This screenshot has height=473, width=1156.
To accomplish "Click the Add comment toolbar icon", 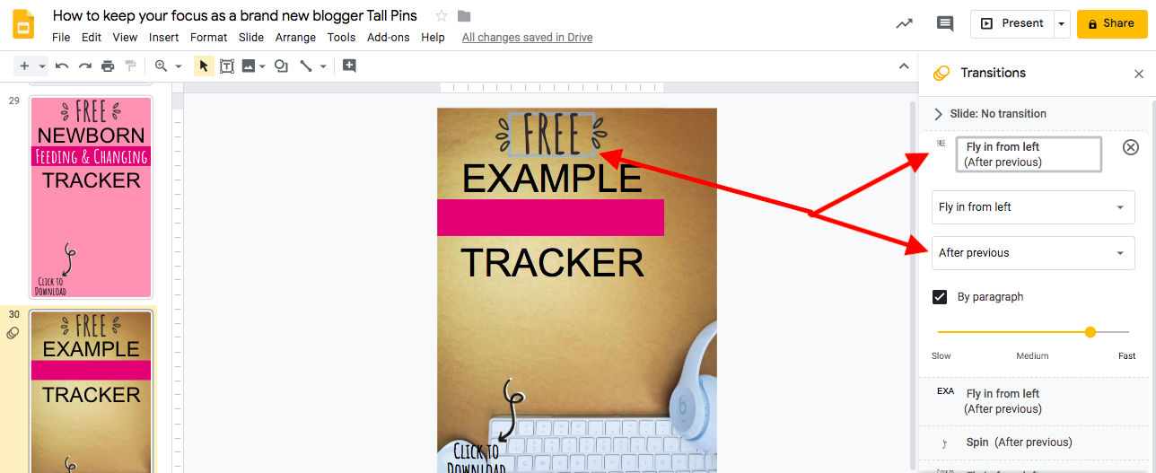I will point(349,66).
